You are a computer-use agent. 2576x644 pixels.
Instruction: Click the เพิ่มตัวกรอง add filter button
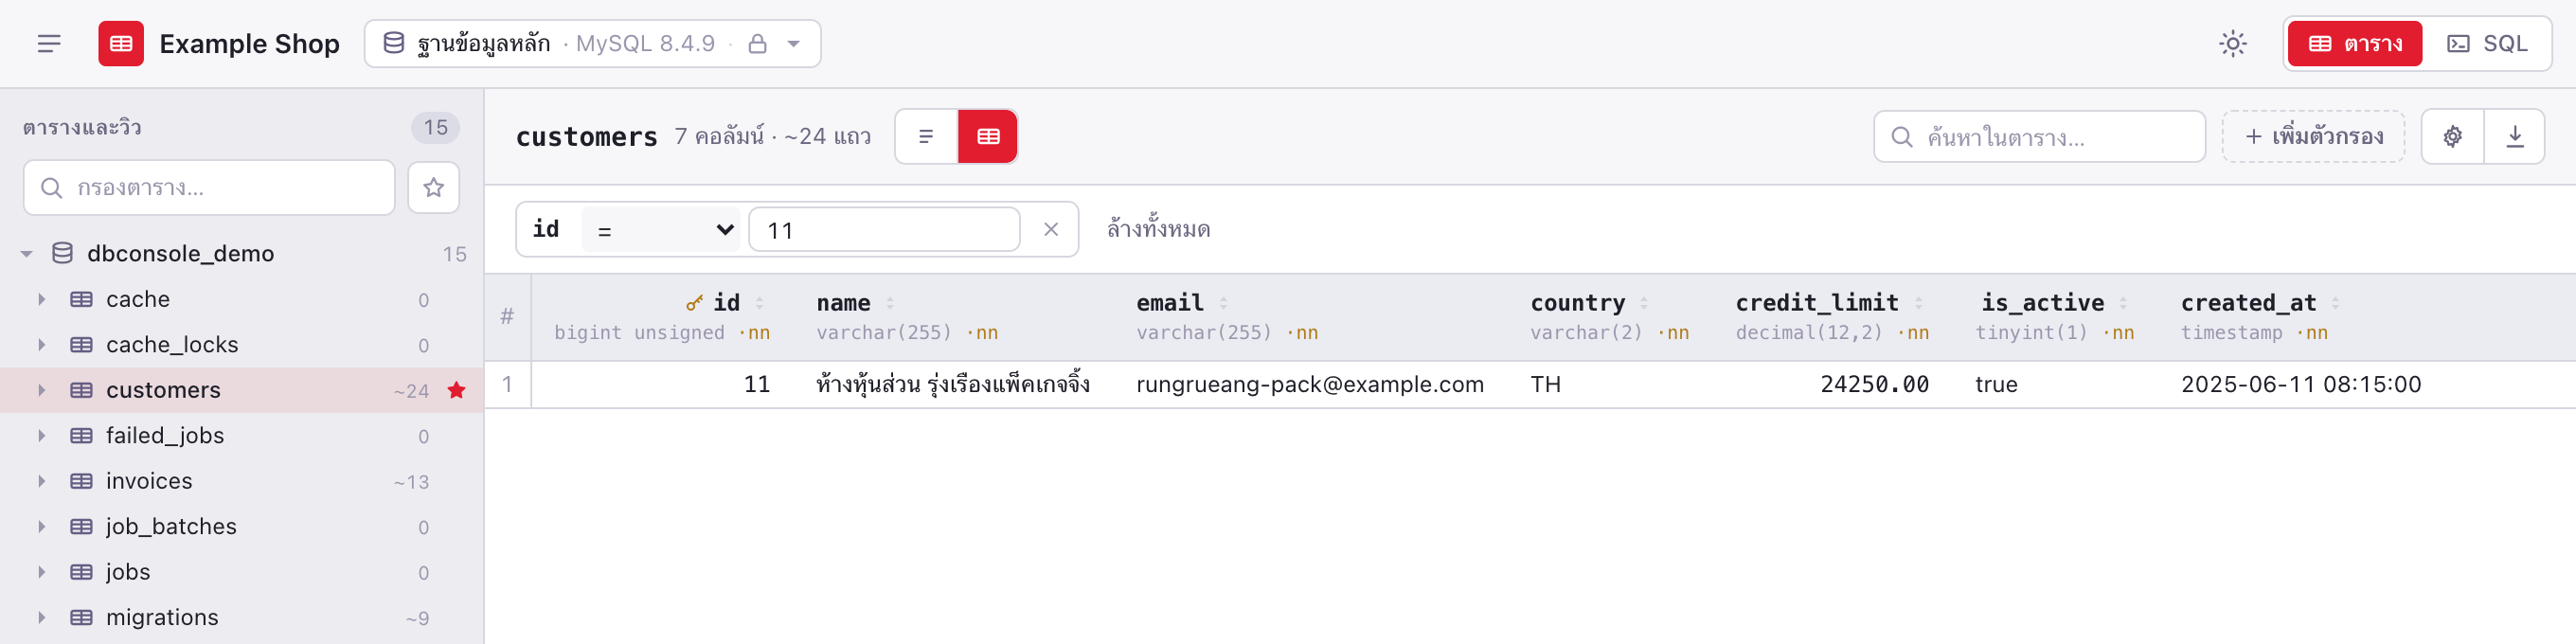pos(2313,137)
